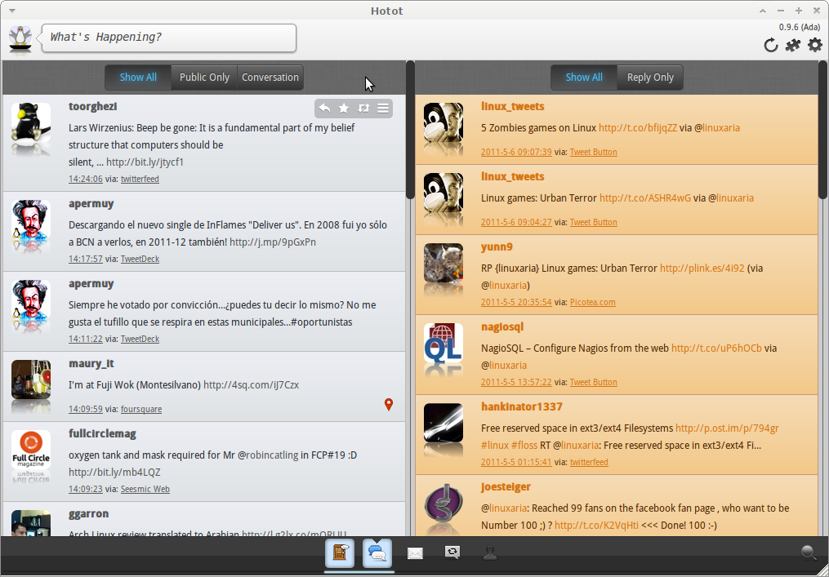Open the p.ost.im/p/794gr link
The width and height of the screenshot is (829, 577).
pos(727,428)
